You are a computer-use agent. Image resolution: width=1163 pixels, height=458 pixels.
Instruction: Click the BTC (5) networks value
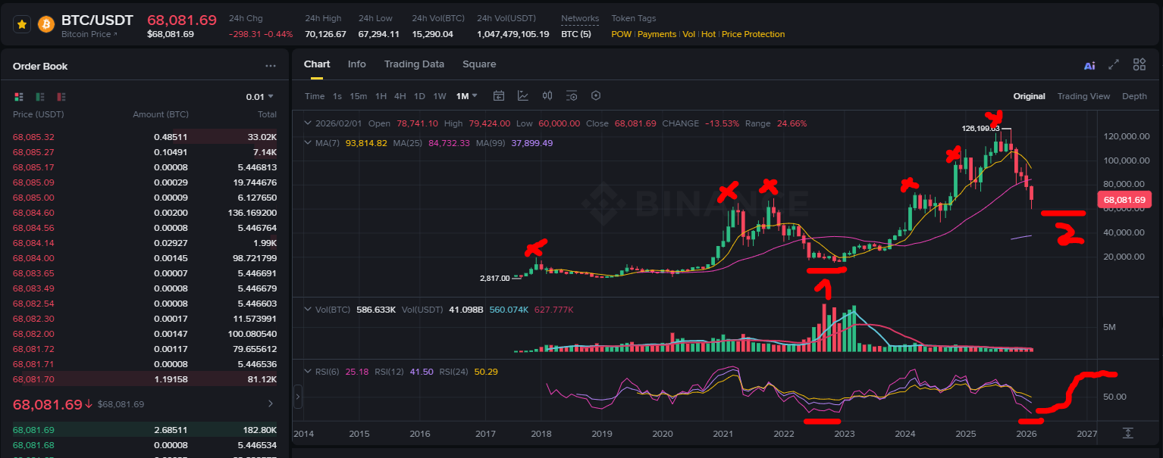pos(575,34)
